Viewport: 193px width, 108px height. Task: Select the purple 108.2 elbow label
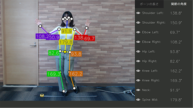(x=41, y=36)
